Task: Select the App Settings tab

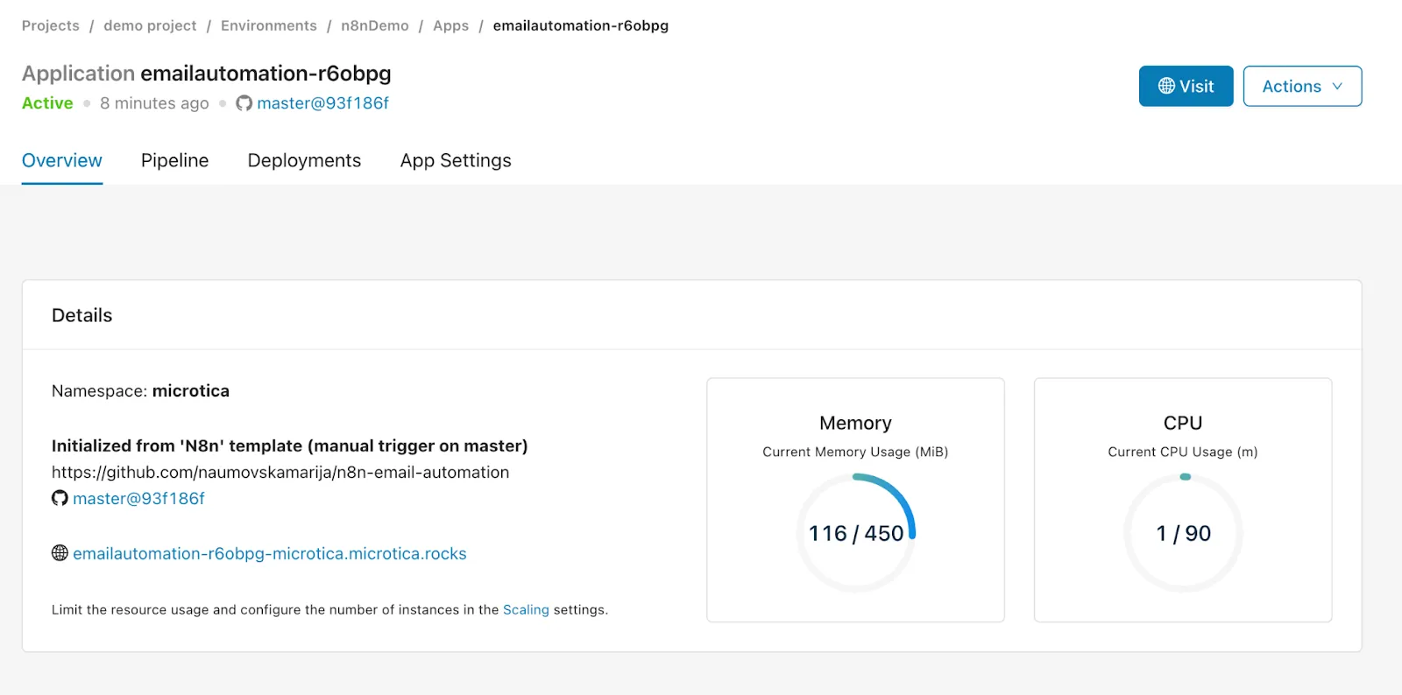Action: coord(456,160)
